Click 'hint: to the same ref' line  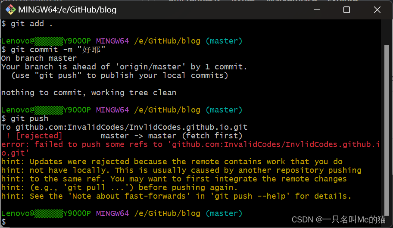pyautogui.click(x=174, y=179)
